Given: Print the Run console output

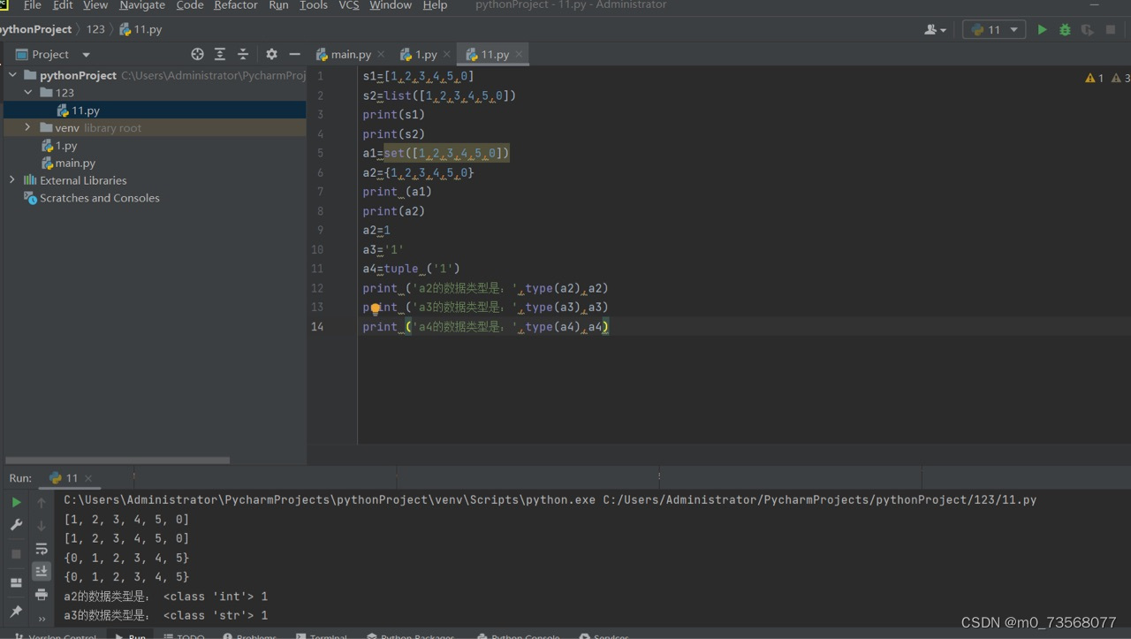Looking at the screenshot, I should [41, 594].
